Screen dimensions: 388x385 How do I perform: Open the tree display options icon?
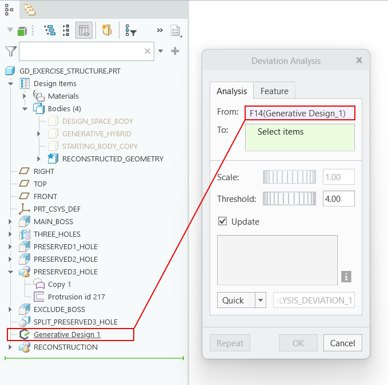click(x=50, y=30)
